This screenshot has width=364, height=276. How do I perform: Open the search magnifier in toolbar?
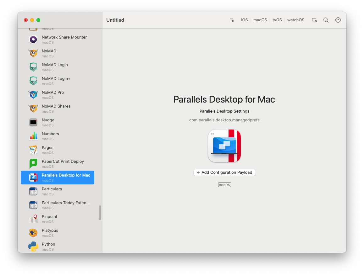[326, 20]
